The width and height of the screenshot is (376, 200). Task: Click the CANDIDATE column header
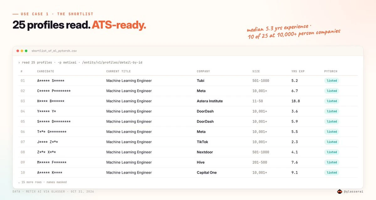[x=45, y=71]
